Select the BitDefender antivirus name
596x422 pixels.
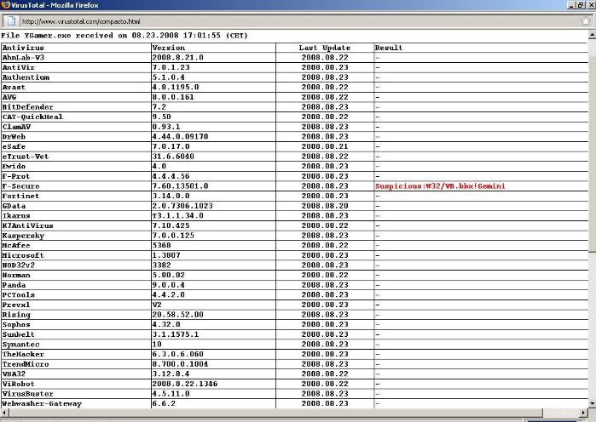28,107
